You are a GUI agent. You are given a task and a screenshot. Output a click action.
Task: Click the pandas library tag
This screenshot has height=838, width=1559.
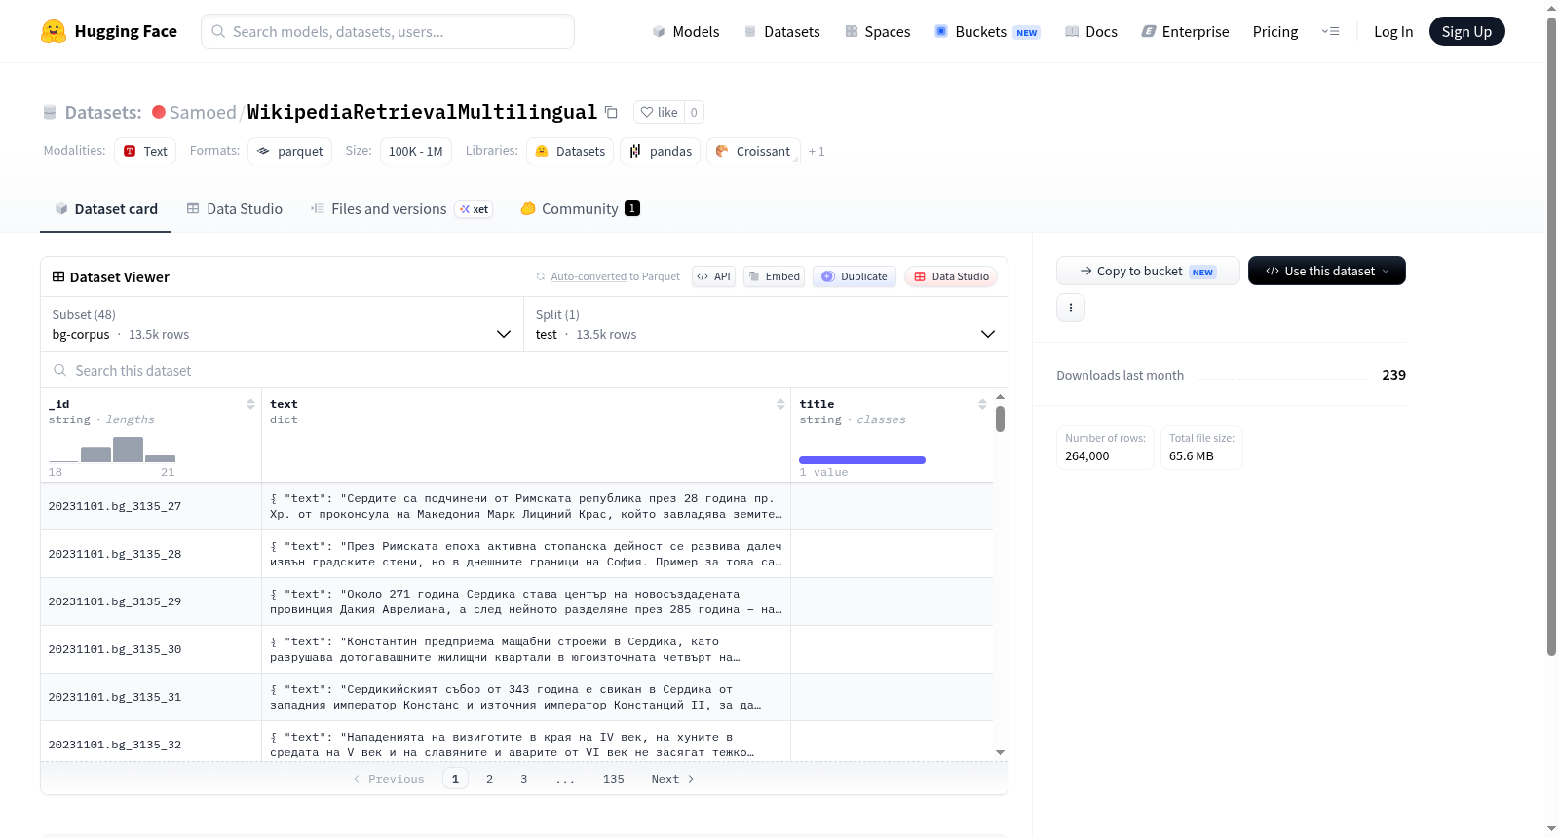tap(660, 151)
